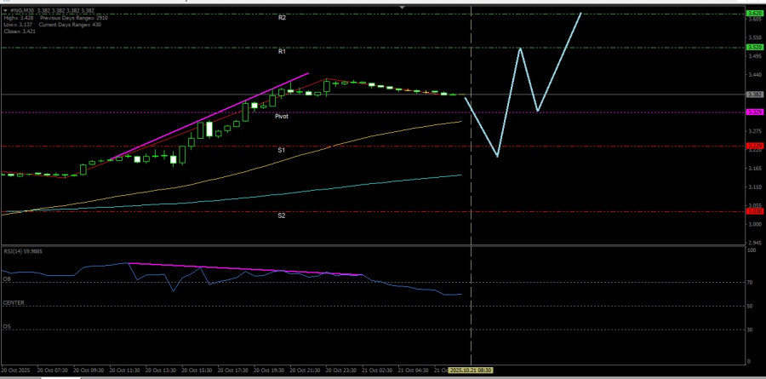Click the highlighted 2025.10.21 08:30 time label
This screenshot has width=766, height=379.
(472, 370)
